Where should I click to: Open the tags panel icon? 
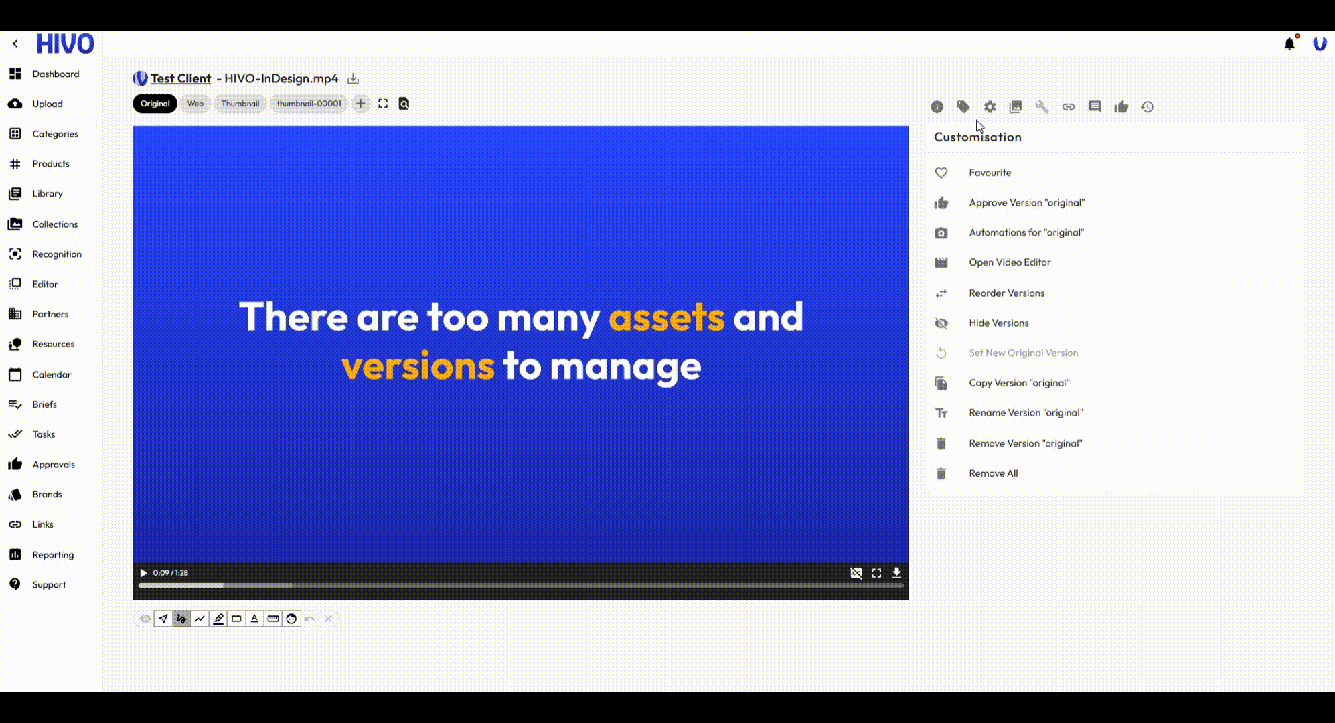coord(963,106)
